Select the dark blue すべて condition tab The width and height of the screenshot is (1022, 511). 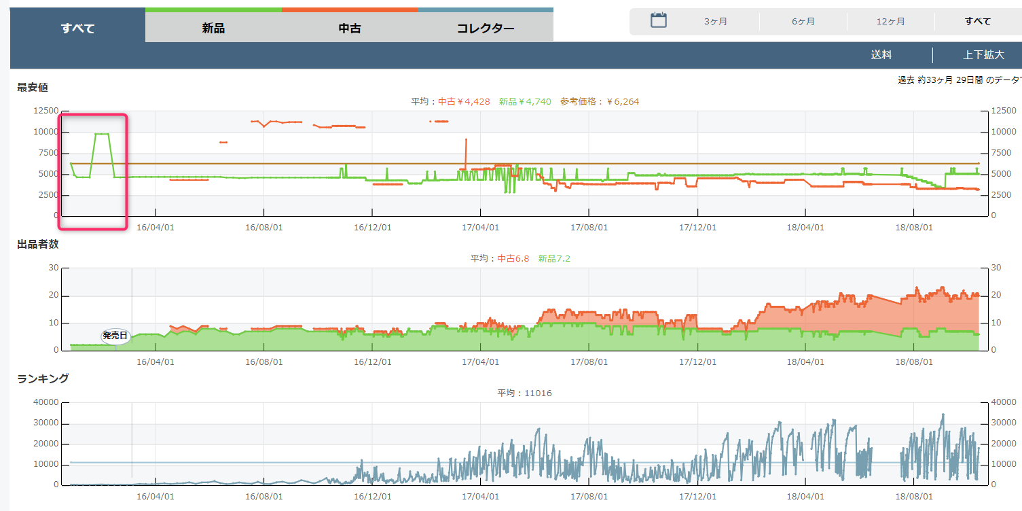point(77,28)
